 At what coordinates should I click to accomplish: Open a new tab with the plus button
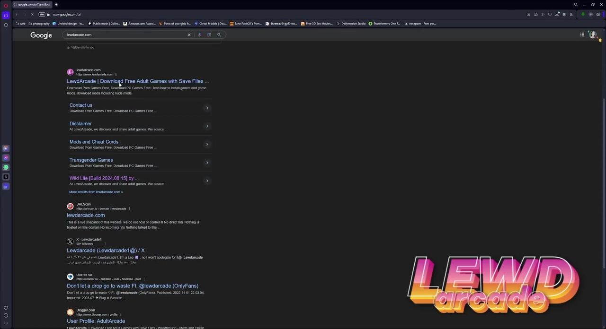[x=56, y=4]
